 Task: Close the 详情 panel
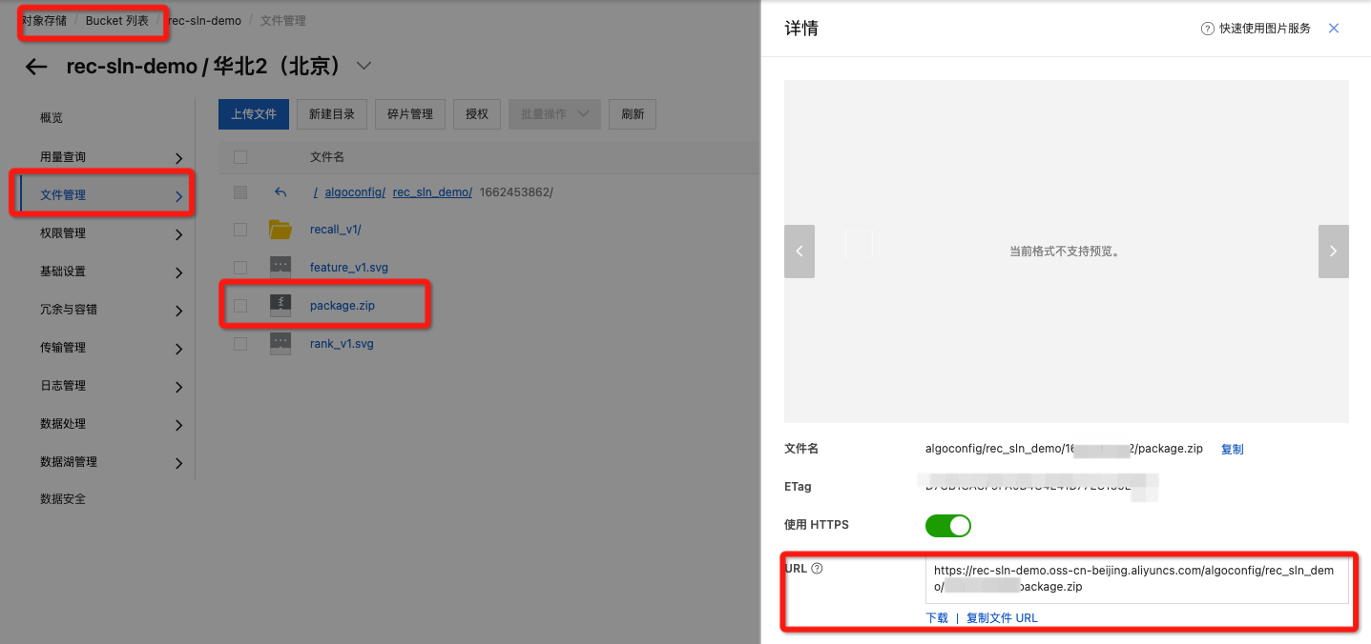1334,29
